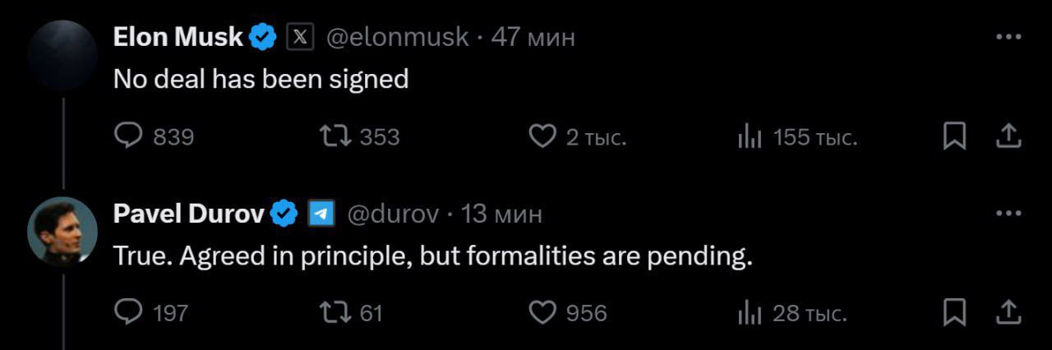Image resolution: width=1052 pixels, height=350 pixels.
Task: Open Pavel Durov's profile avatar
Action: pos(63,232)
